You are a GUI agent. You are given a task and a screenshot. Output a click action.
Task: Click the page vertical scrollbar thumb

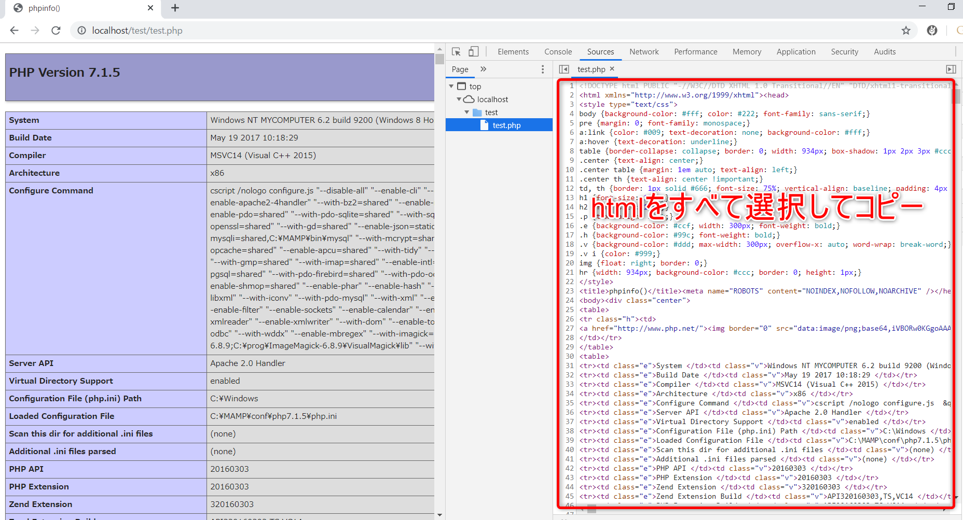coord(440,59)
